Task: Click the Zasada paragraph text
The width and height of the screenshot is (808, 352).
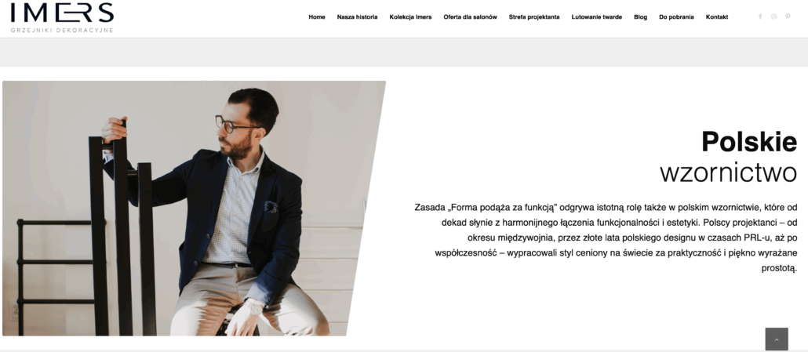Action: [606, 238]
